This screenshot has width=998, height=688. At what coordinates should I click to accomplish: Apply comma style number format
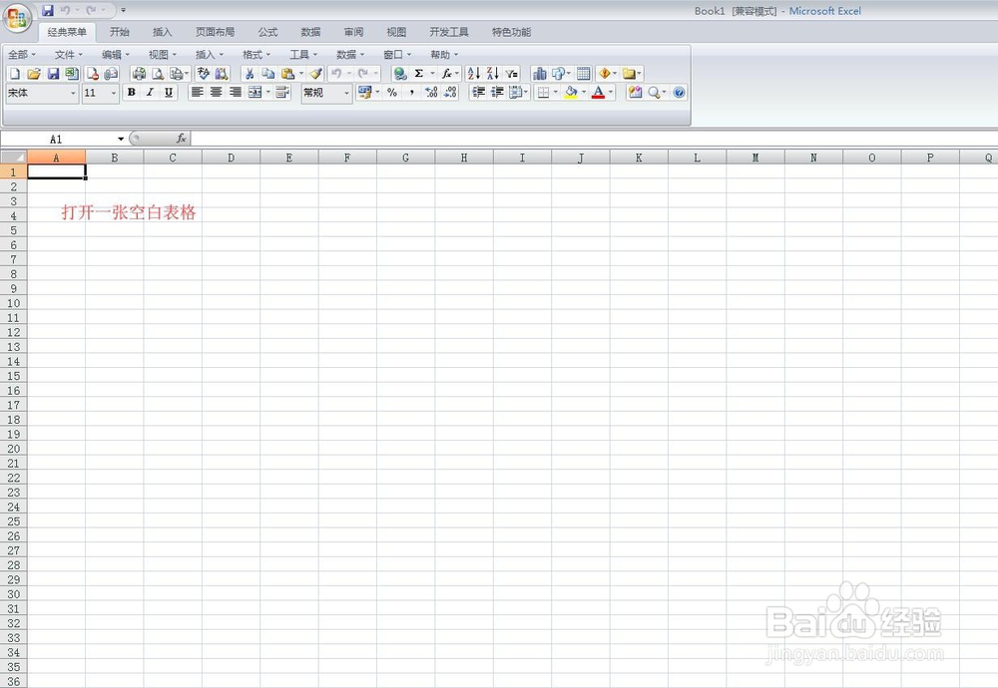coord(412,93)
